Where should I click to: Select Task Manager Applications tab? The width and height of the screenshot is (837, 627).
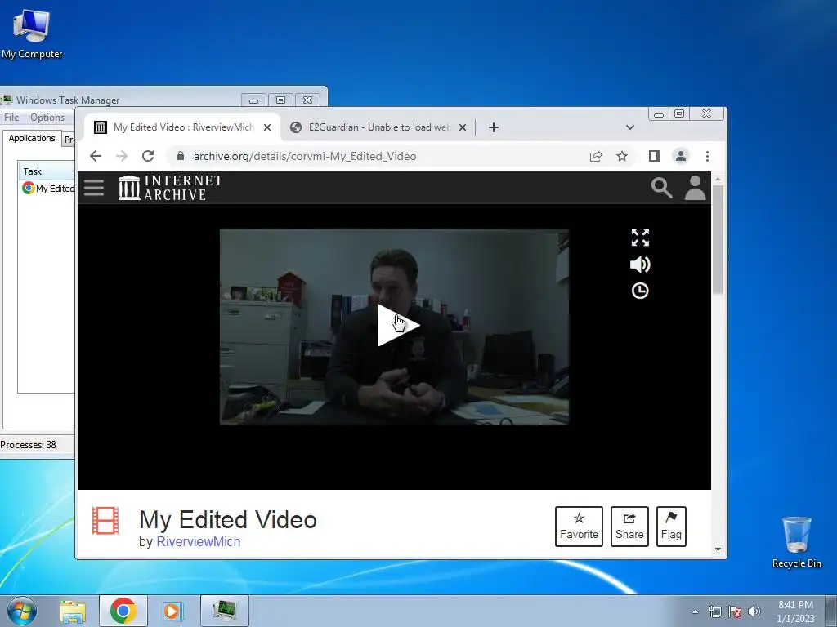pyautogui.click(x=32, y=138)
